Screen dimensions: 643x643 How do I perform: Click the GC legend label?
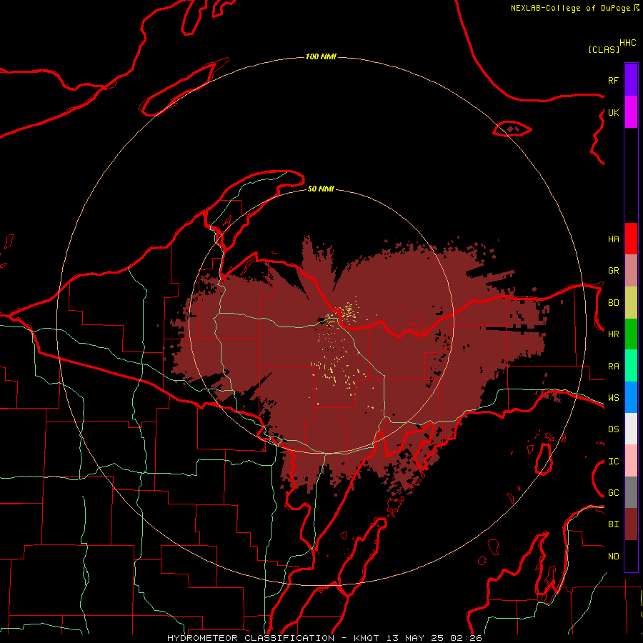pos(614,493)
